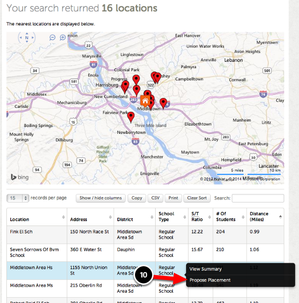Click S/T ratio value 15.67
Image resolution: width=299 pixels, height=303 pixels.
pos(197,250)
